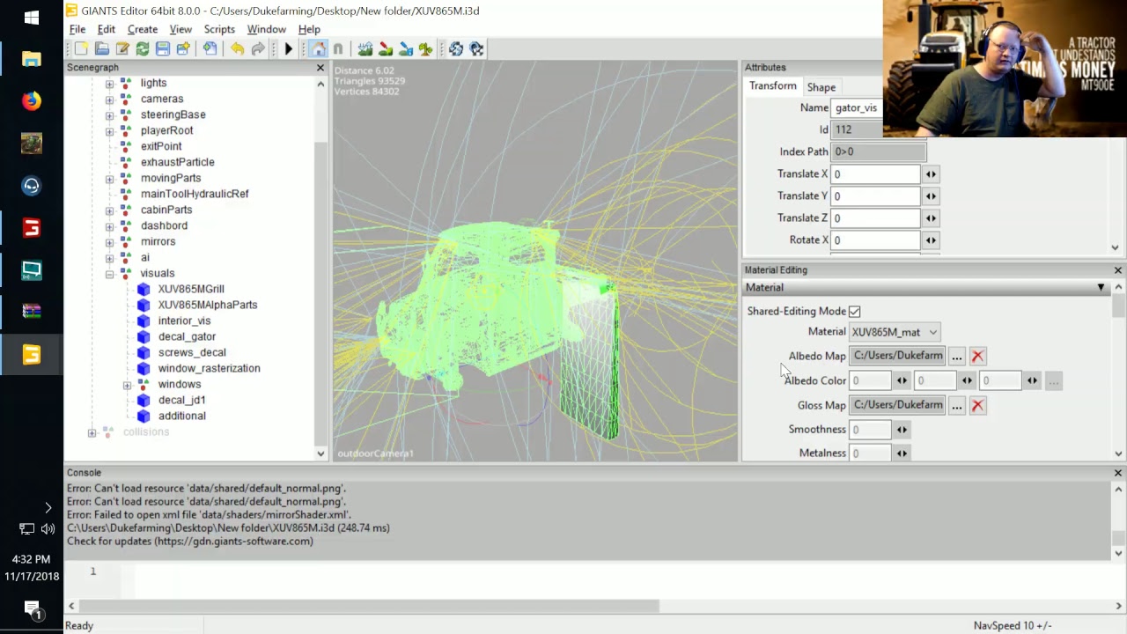
Task: Close the Console panel
Action: coord(1118,473)
